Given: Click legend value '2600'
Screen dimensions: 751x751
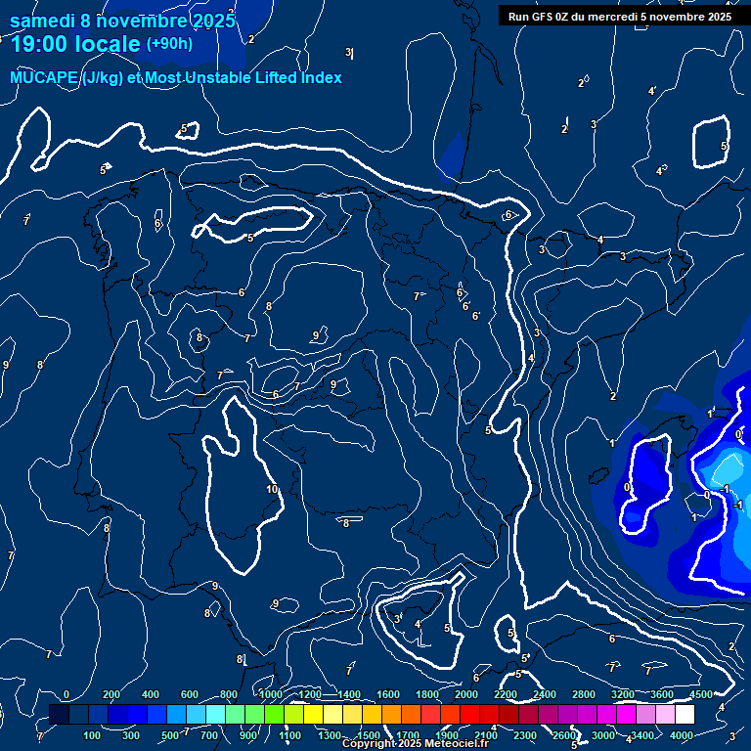Looking at the screenshot, I should 563,735.
